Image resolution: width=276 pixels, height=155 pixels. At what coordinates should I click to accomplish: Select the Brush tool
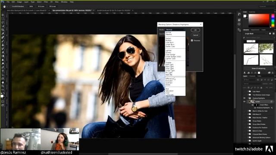pyautogui.click(x=3, y=41)
